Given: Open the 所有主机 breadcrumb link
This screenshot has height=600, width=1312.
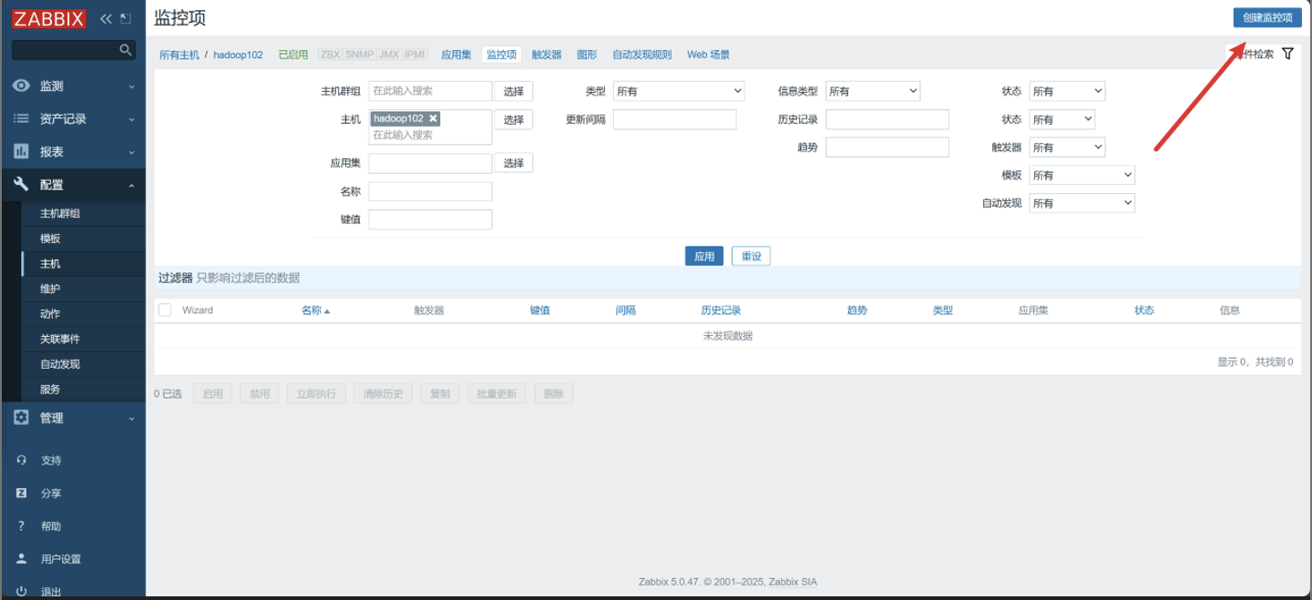Looking at the screenshot, I should pos(179,55).
